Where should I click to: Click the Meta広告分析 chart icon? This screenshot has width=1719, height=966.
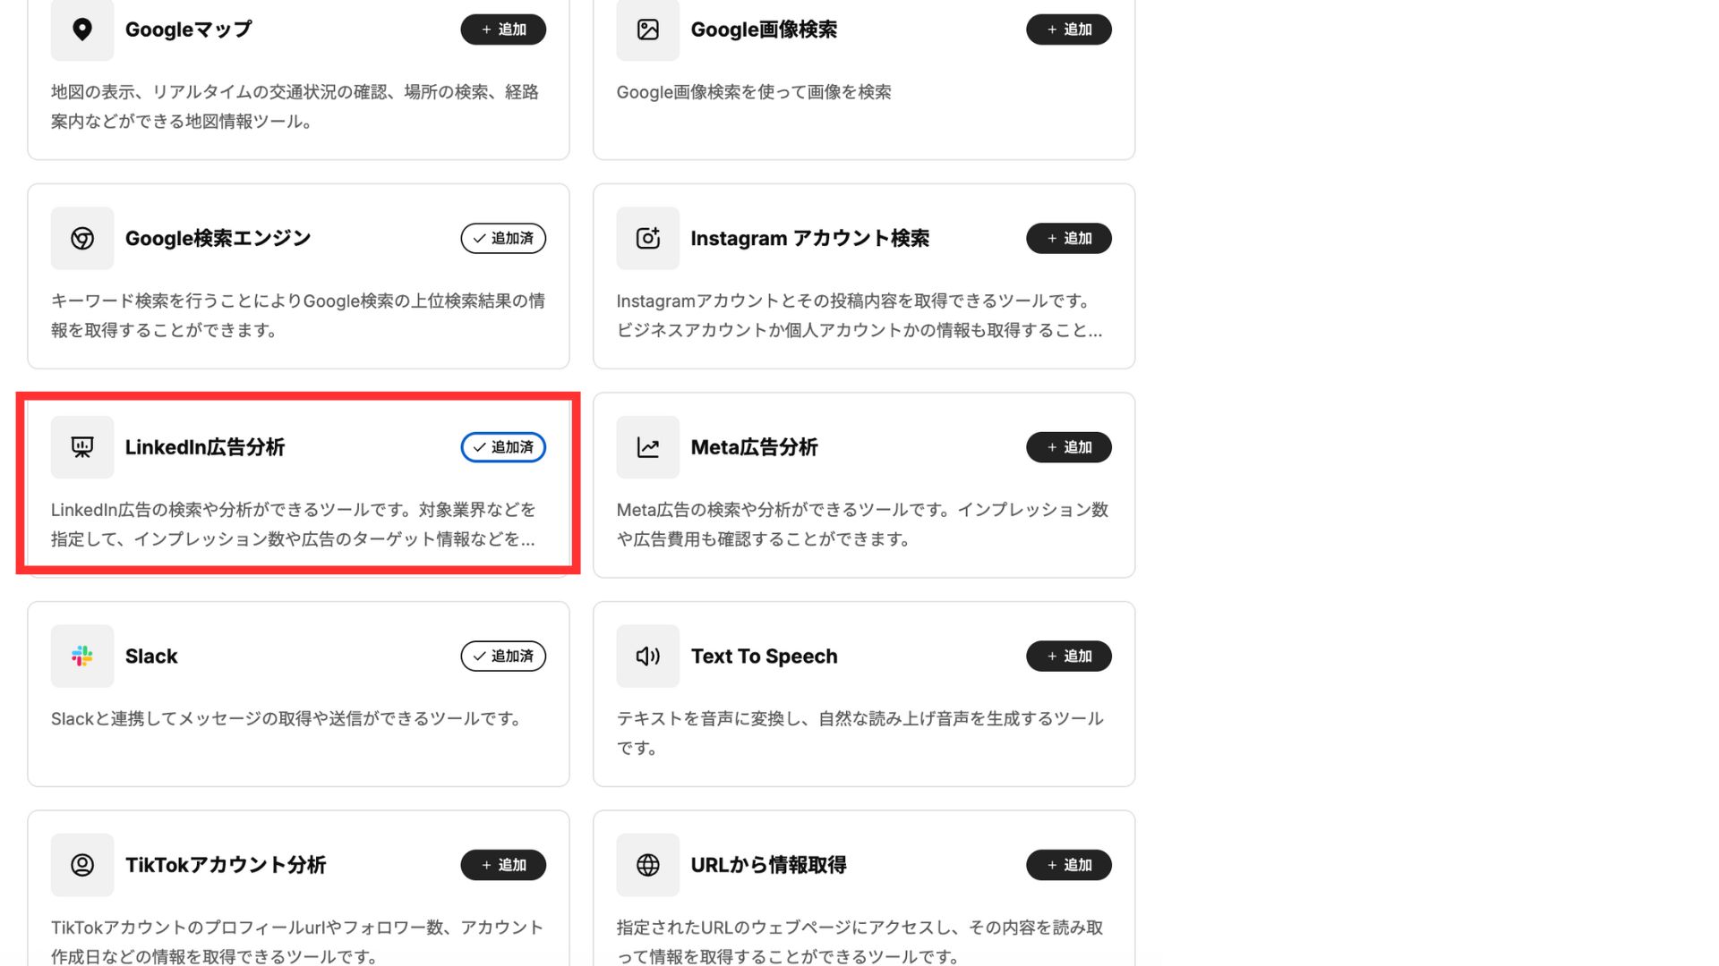pos(647,447)
